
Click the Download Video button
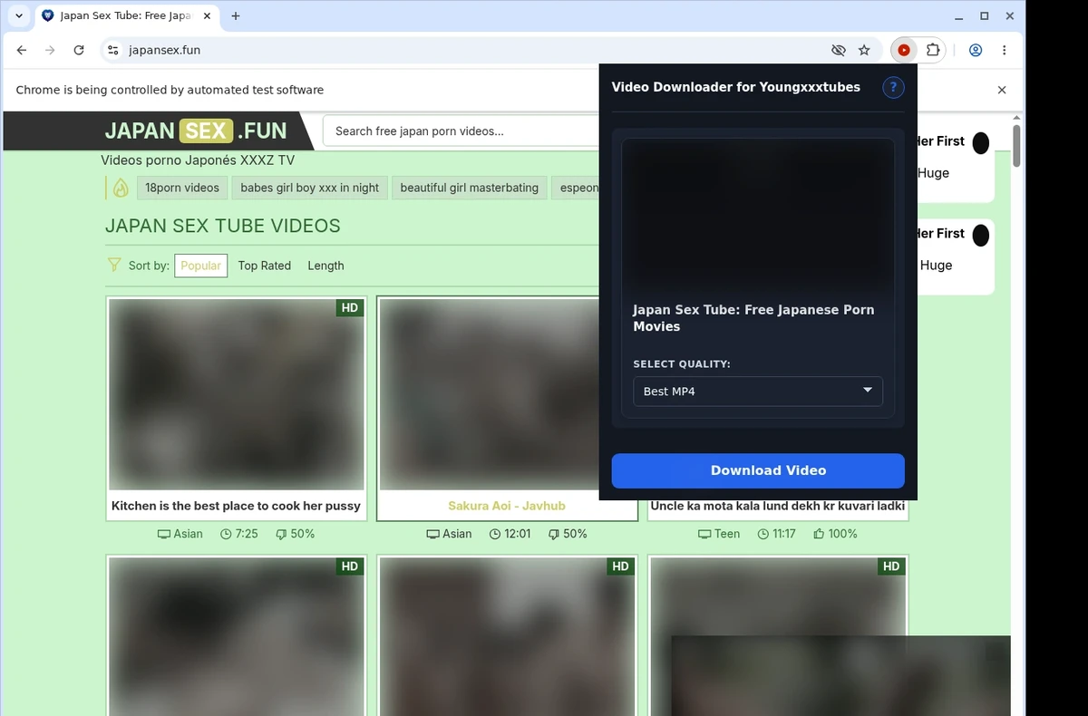pos(758,470)
